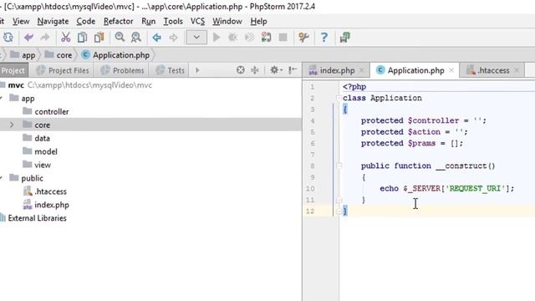Screen dimensions: 535x301
Task: Open .htaccess file in project tree
Action: tap(150, 191)
